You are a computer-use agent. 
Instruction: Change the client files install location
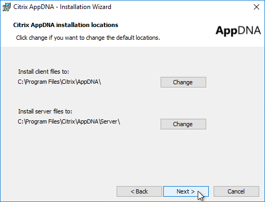click(x=183, y=82)
